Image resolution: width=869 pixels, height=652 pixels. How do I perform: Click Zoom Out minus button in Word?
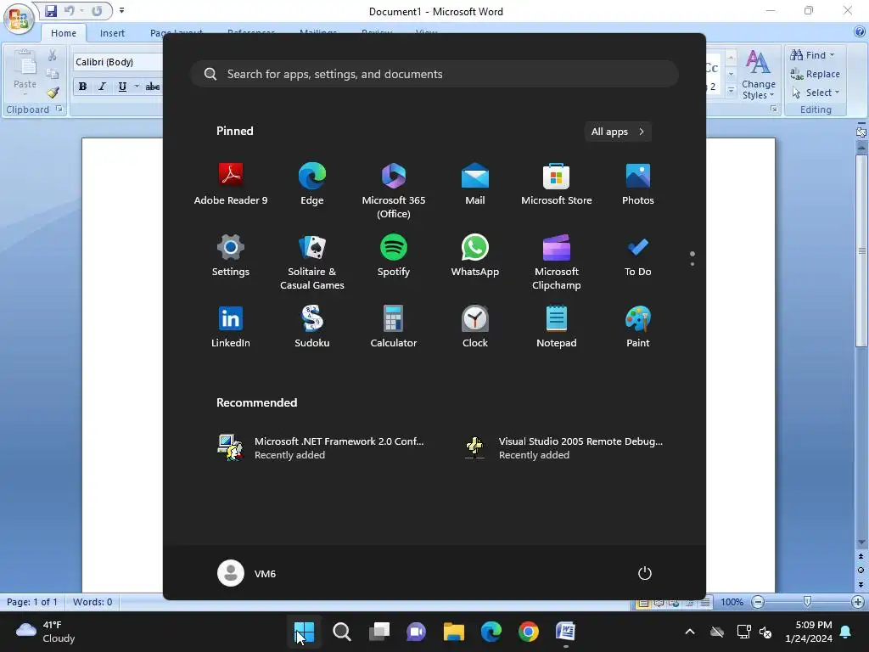pos(758,602)
